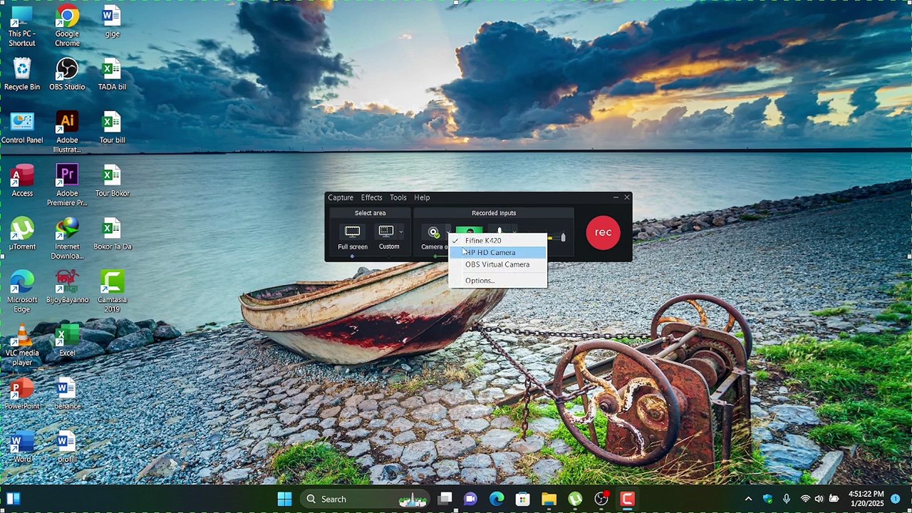
Task: Launch PowerPoint desktop icon
Action: 22,394
